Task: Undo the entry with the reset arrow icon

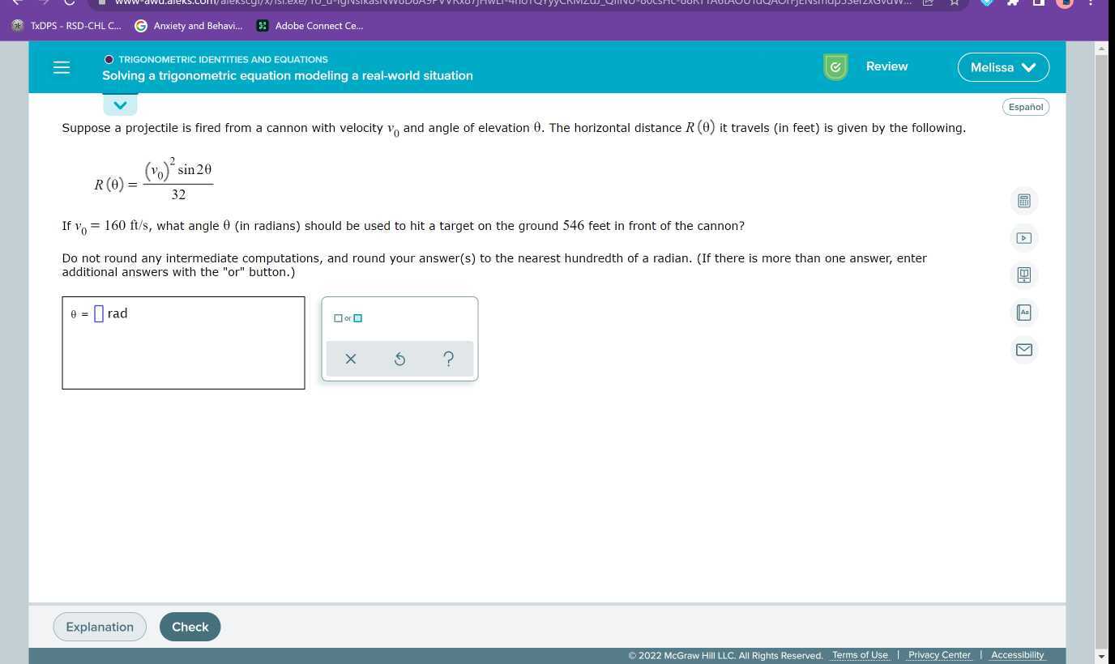Action: point(399,359)
